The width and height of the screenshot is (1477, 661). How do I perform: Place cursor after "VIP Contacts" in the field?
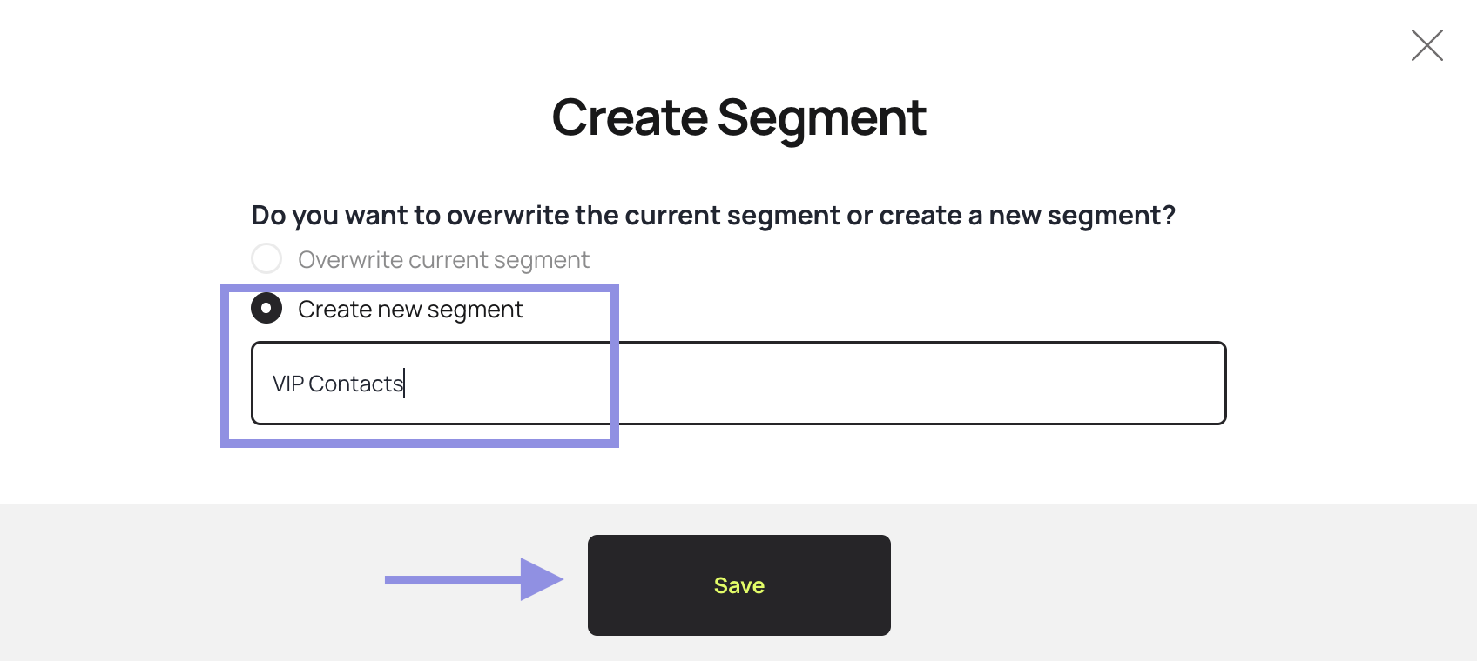click(x=405, y=384)
